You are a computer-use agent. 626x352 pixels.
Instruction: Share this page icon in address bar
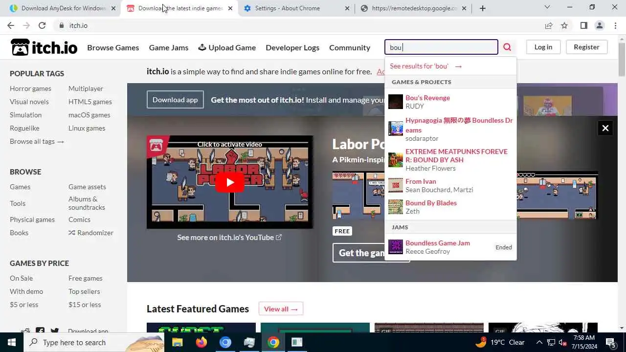coord(549,25)
